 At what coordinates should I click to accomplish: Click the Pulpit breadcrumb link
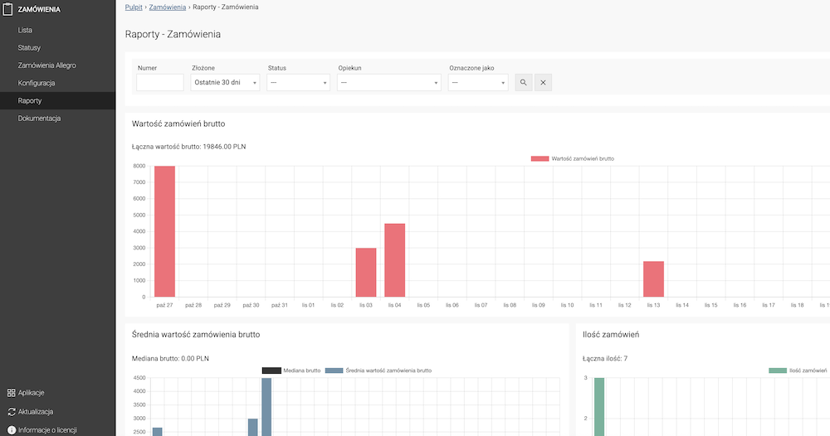134,7
